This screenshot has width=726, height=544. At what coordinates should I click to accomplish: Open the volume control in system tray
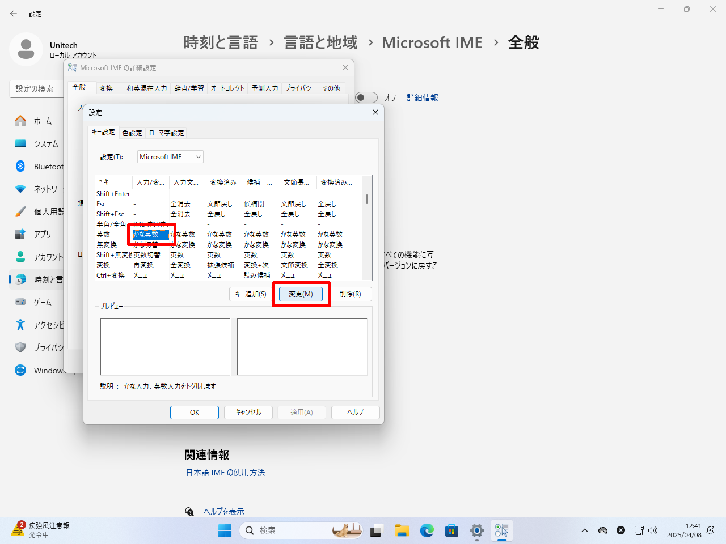(x=653, y=530)
